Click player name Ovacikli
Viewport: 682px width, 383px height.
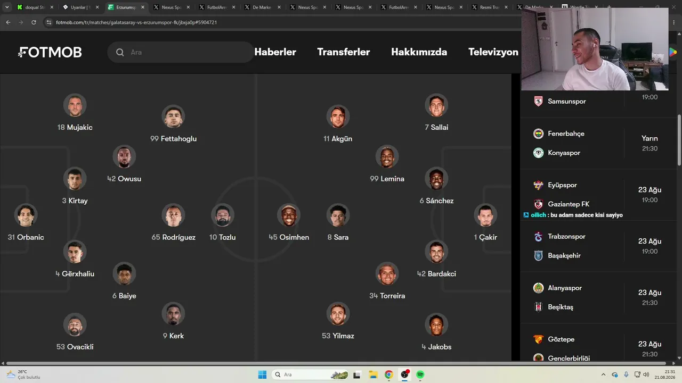pyautogui.click(x=80, y=347)
